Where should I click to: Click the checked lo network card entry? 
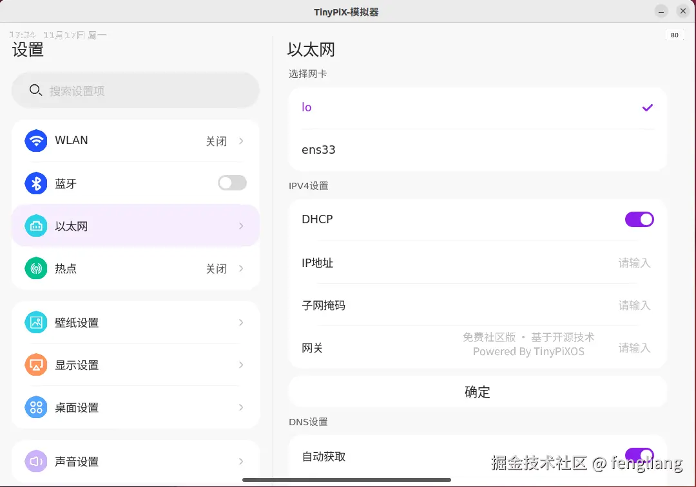(x=477, y=107)
